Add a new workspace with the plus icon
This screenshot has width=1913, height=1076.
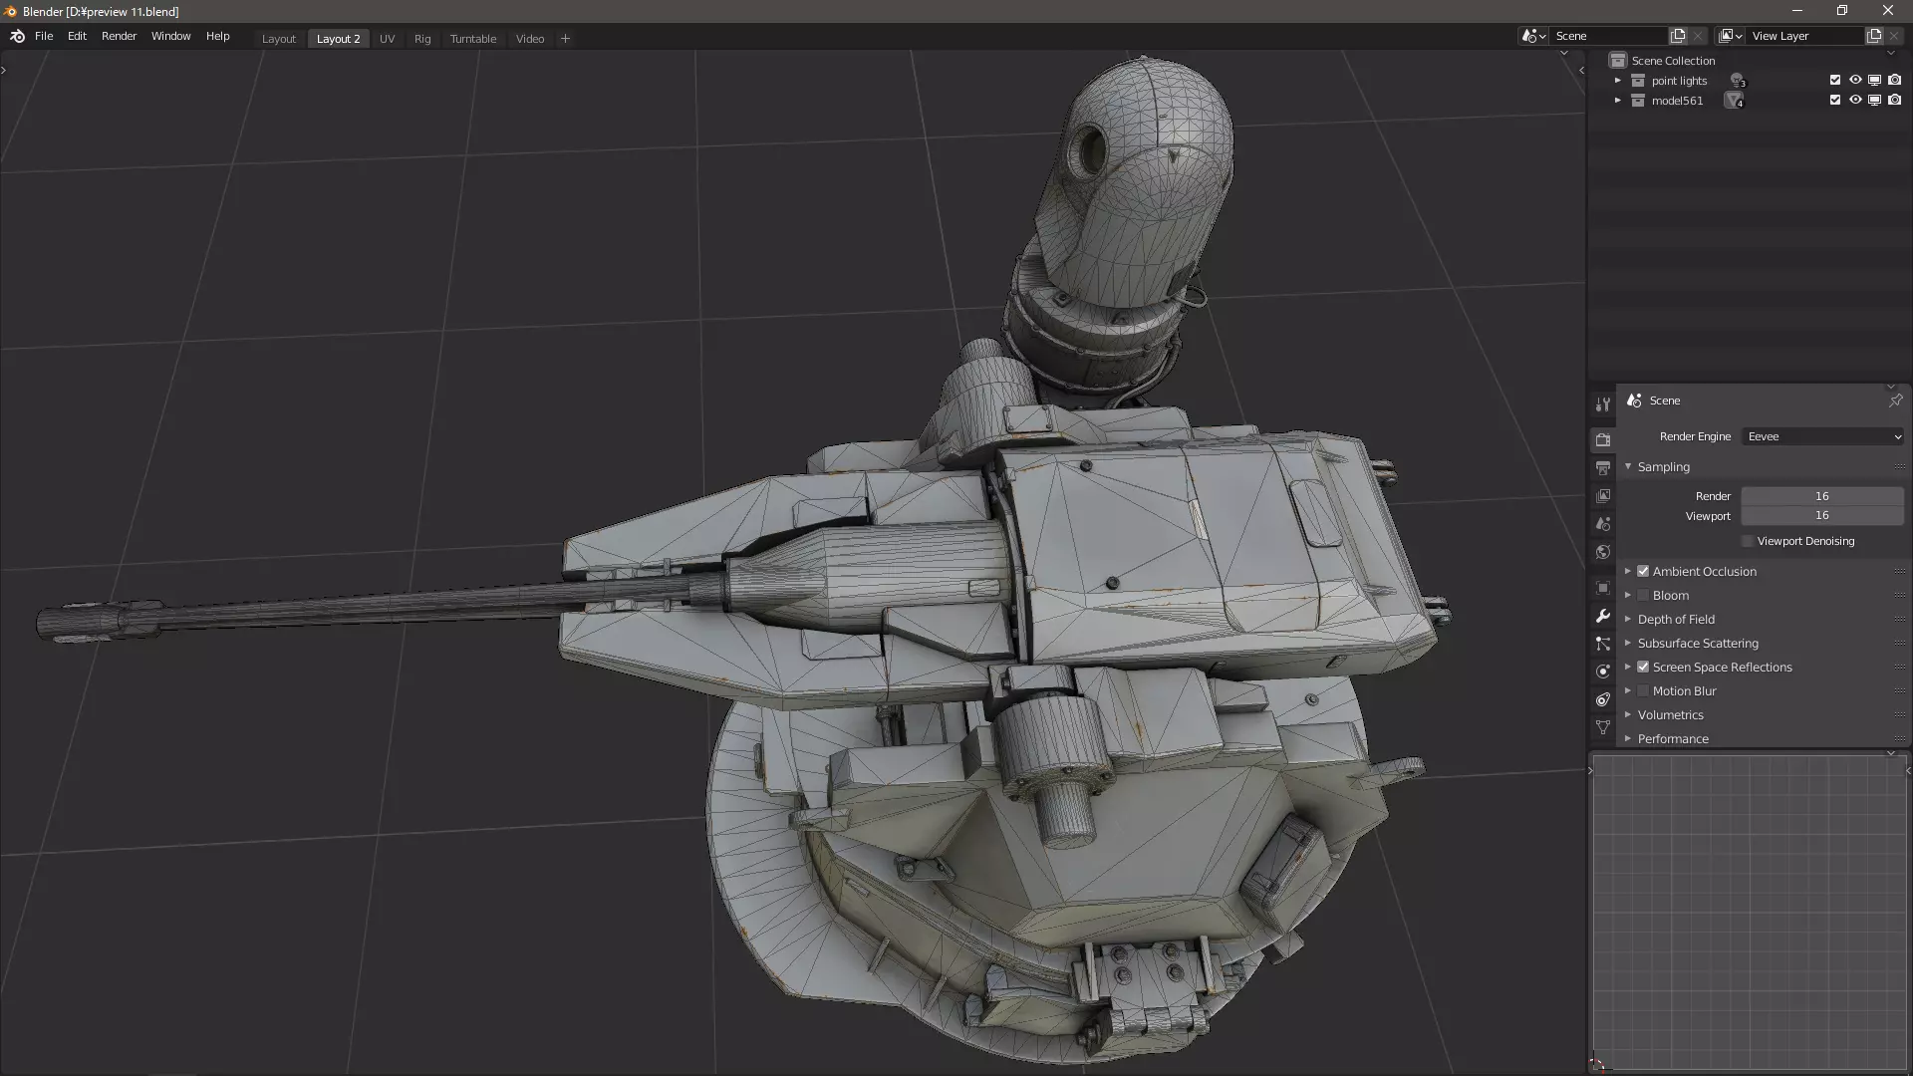coord(565,39)
